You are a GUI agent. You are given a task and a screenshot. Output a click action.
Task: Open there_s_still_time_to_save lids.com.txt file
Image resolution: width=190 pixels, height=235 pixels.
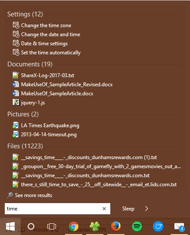99,185
